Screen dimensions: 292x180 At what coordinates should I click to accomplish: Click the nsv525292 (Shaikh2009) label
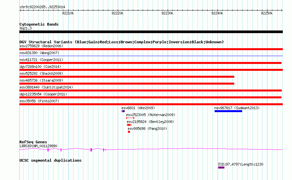(41, 73)
